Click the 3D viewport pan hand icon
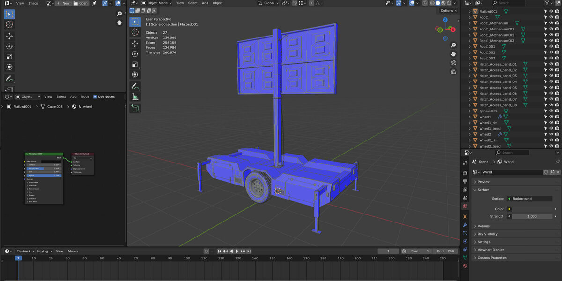Image resolution: width=562 pixels, height=281 pixels. click(x=453, y=54)
